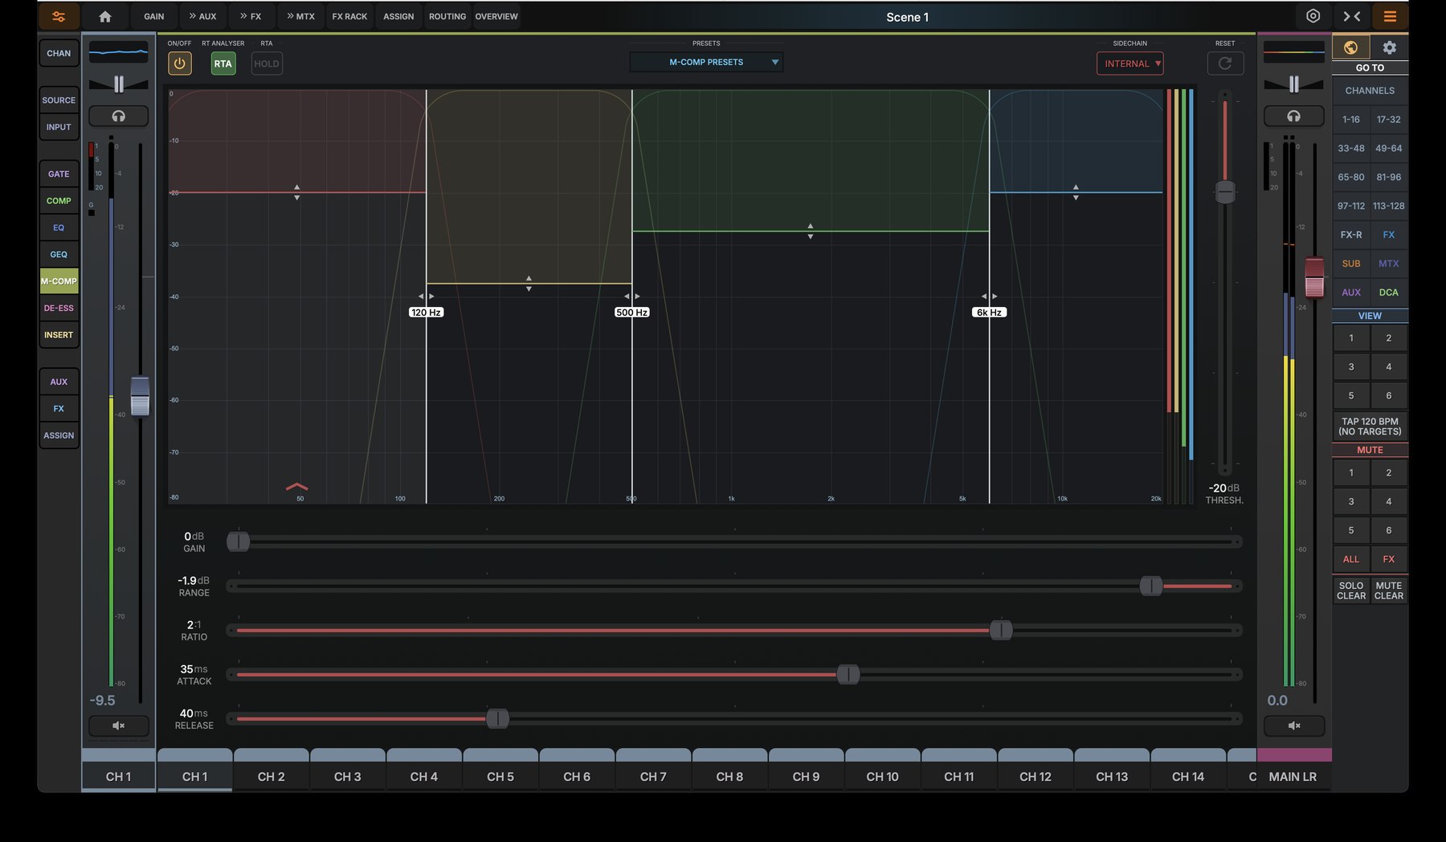Click the CH 1 channel fader
Viewport: 1446px width, 842px height.
[x=140, y=396]
